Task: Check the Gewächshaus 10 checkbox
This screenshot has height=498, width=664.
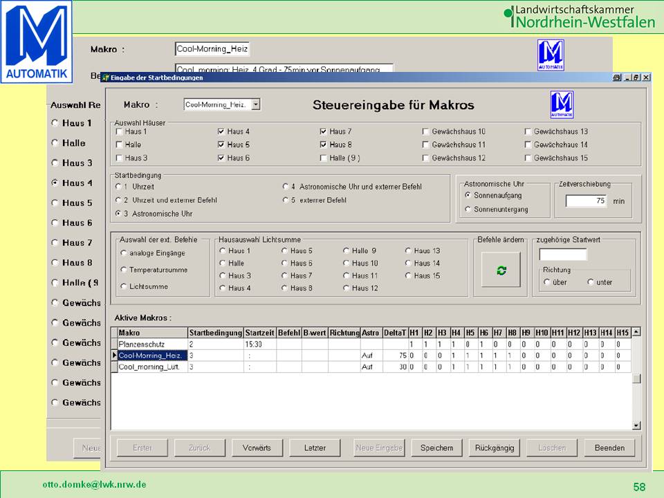Action: pos(426,131)
